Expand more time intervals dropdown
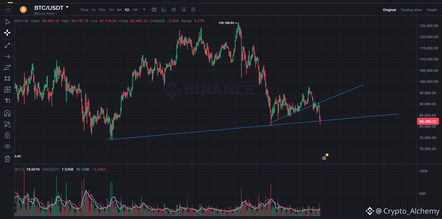This screenshot has height=219, width=442. pyautogui.click(x=144, y=10)
